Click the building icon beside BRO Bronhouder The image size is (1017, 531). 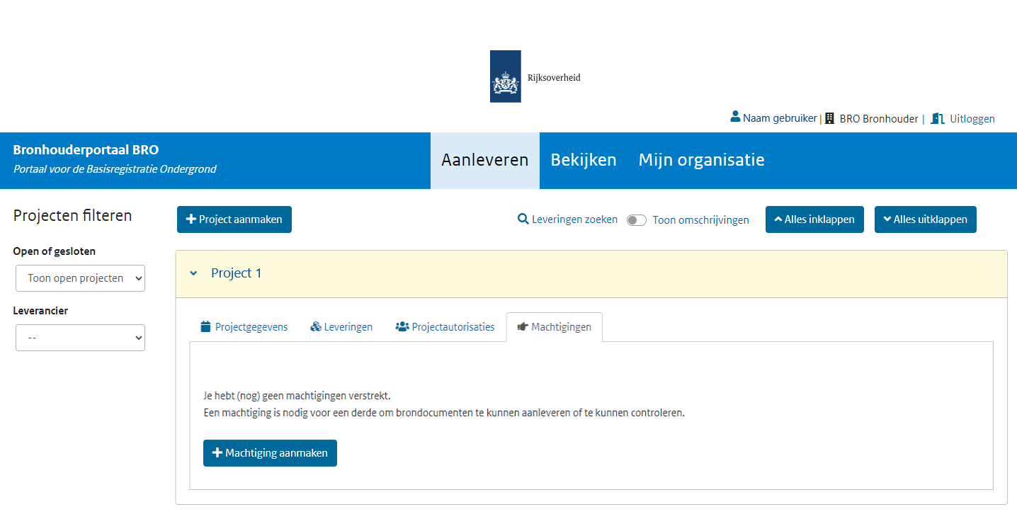[828, 118]
